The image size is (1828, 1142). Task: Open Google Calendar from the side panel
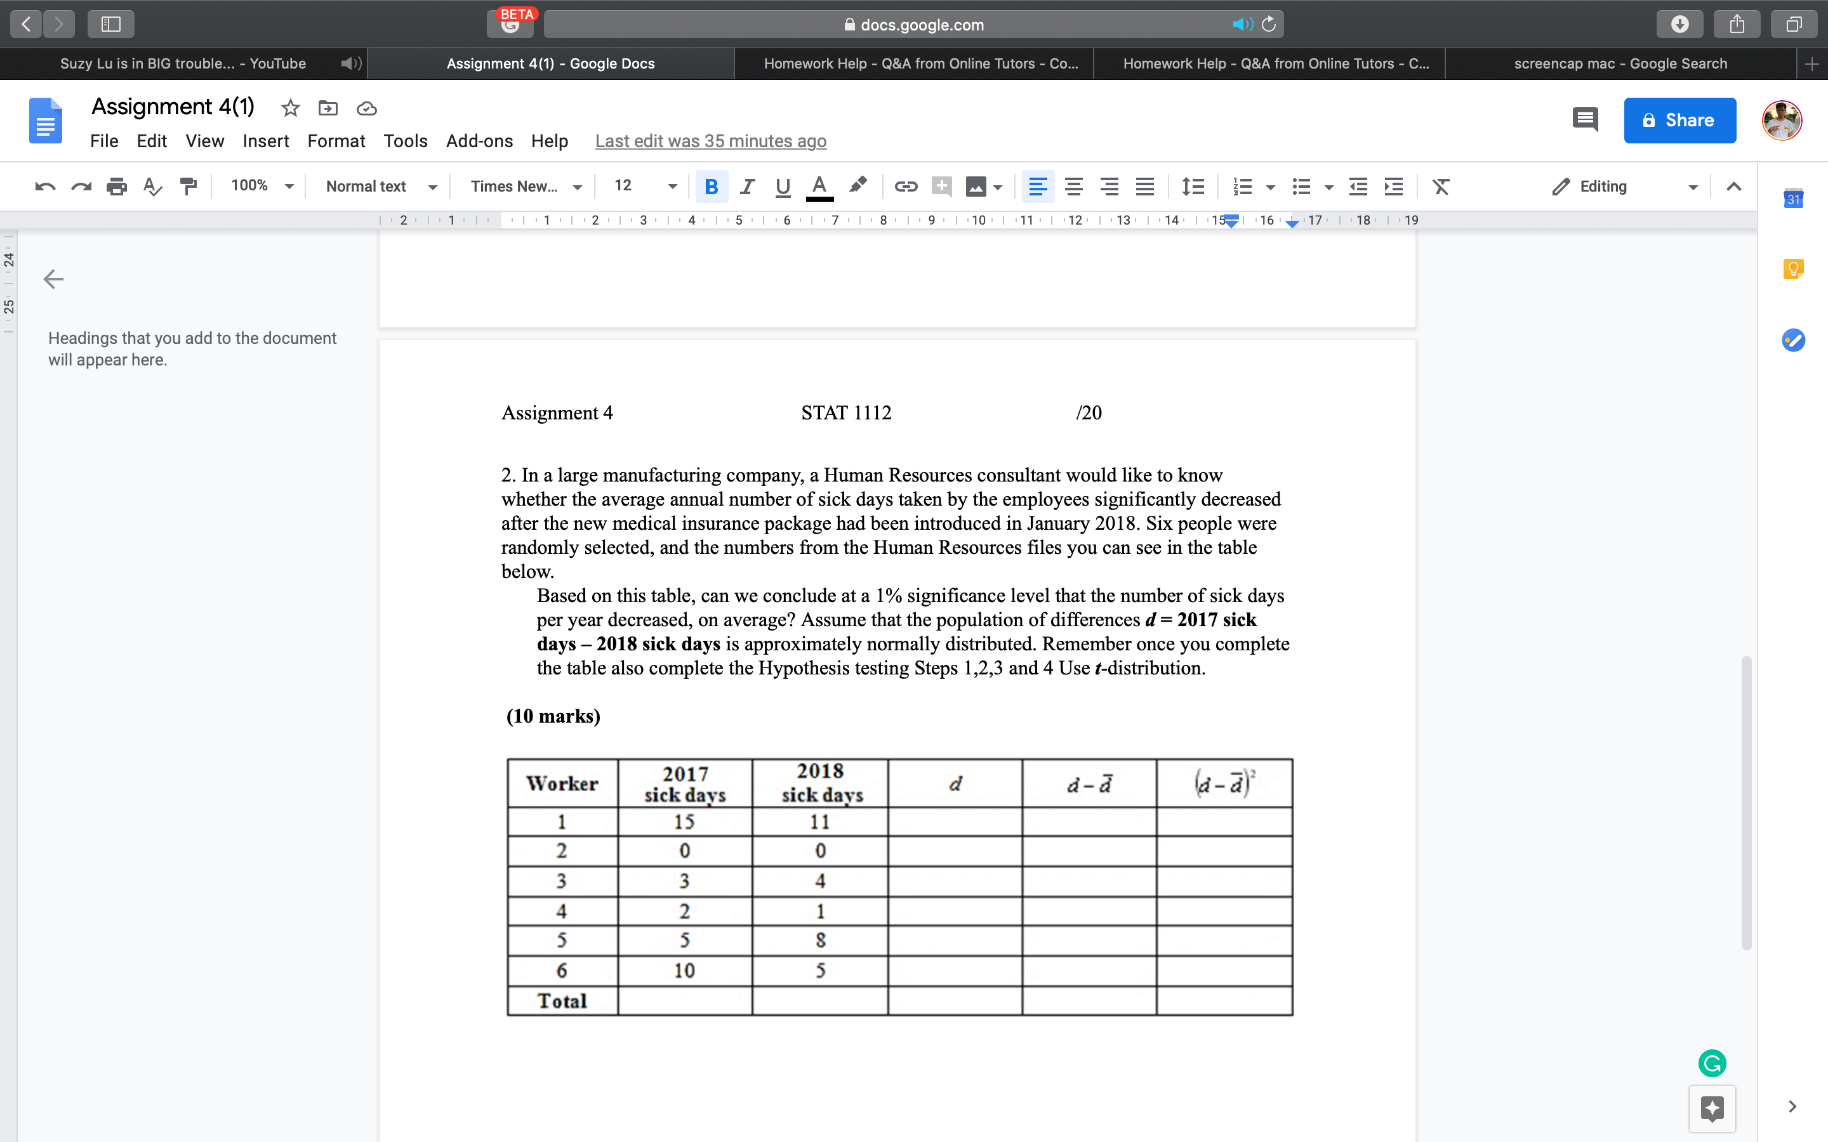1793,198
